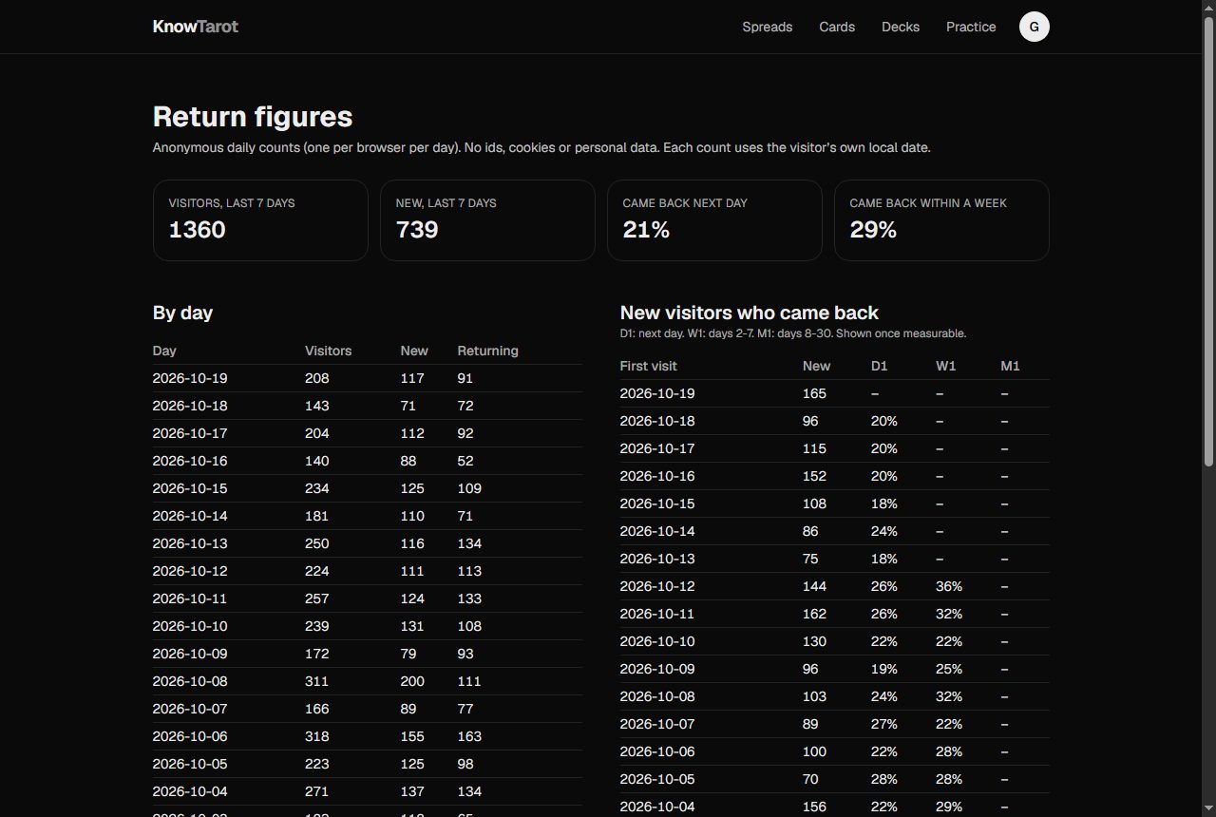Open the Cards section
Image resolution: width=1216 pixels, height=817 pixels.
(x=837, y=27)
